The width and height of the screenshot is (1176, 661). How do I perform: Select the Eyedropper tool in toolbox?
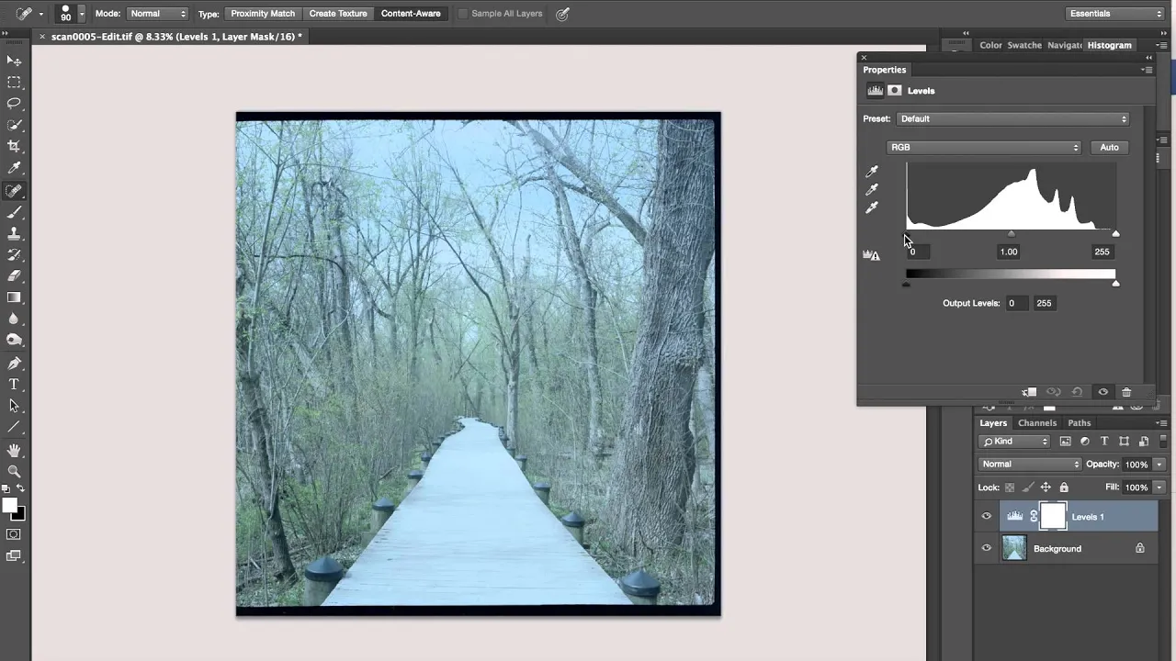click(x=14, y=168)
